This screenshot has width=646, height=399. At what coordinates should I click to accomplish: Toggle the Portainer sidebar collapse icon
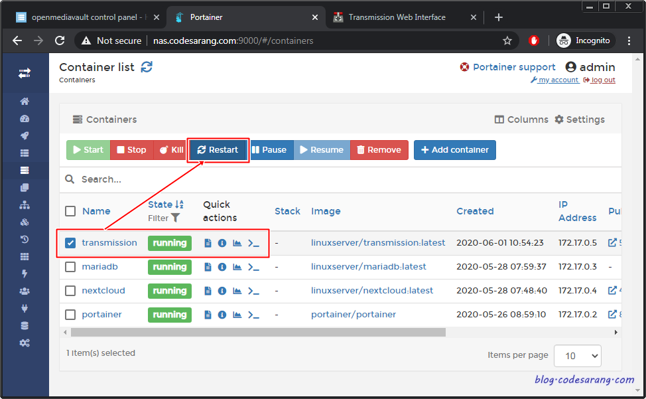[x=25, y=74]
